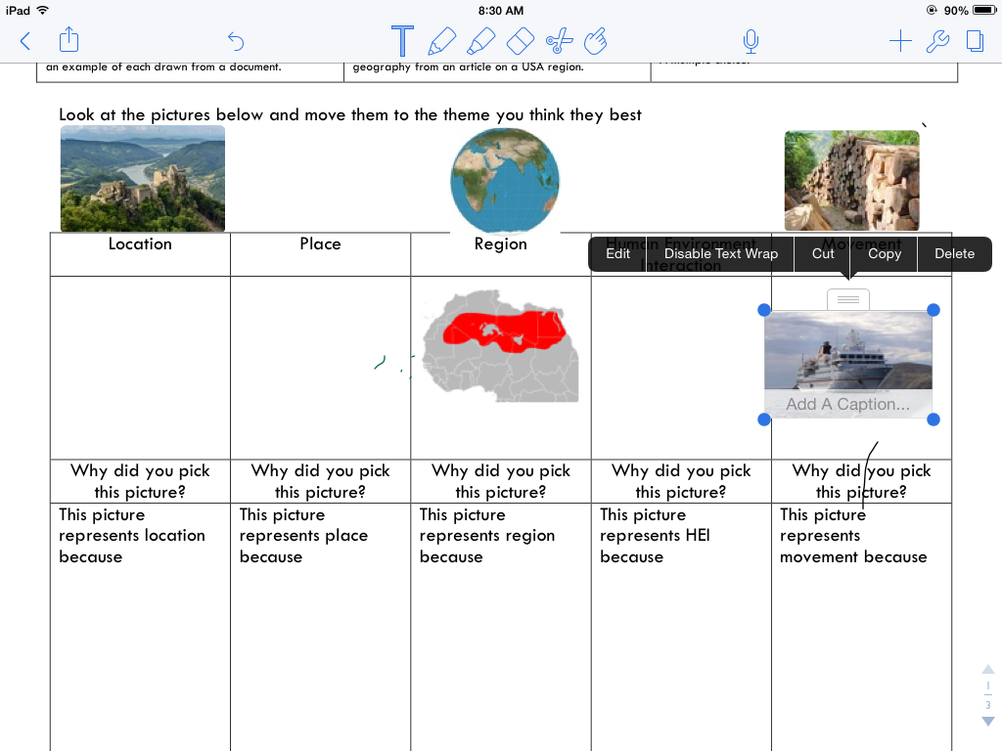Tap the Wi-Fi icon in status bar
Screen dimensions: 1002x751
point(43,10)
